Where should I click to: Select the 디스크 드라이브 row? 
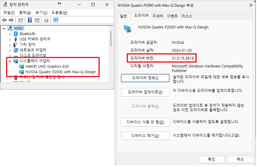pos(33,55)
